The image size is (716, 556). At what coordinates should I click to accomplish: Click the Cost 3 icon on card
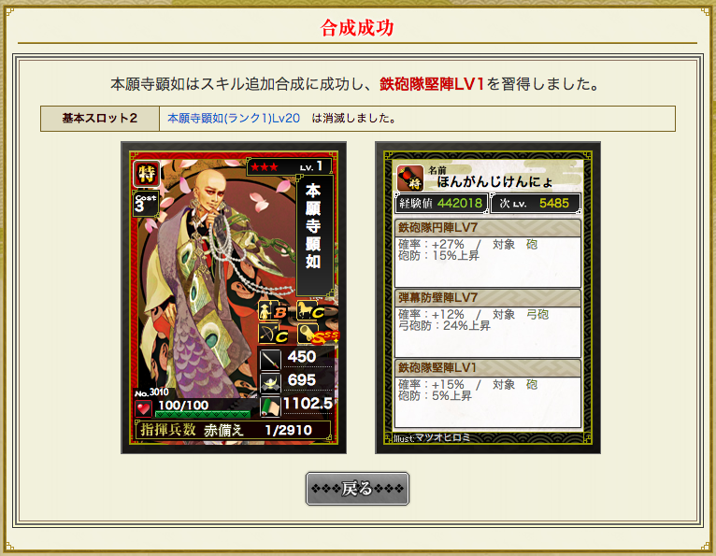coord(145,204)
